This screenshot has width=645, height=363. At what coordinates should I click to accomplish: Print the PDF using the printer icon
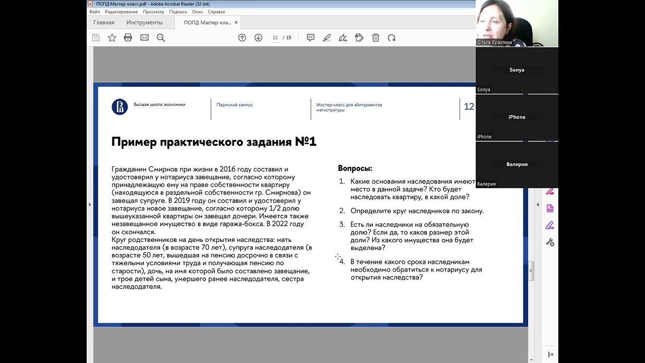pos(128,38)
